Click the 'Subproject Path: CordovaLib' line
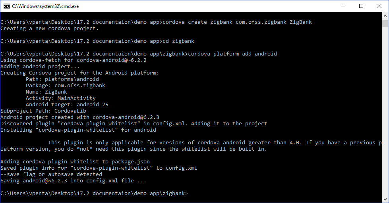Screen dimensions: 389x203 coord(43,111)
